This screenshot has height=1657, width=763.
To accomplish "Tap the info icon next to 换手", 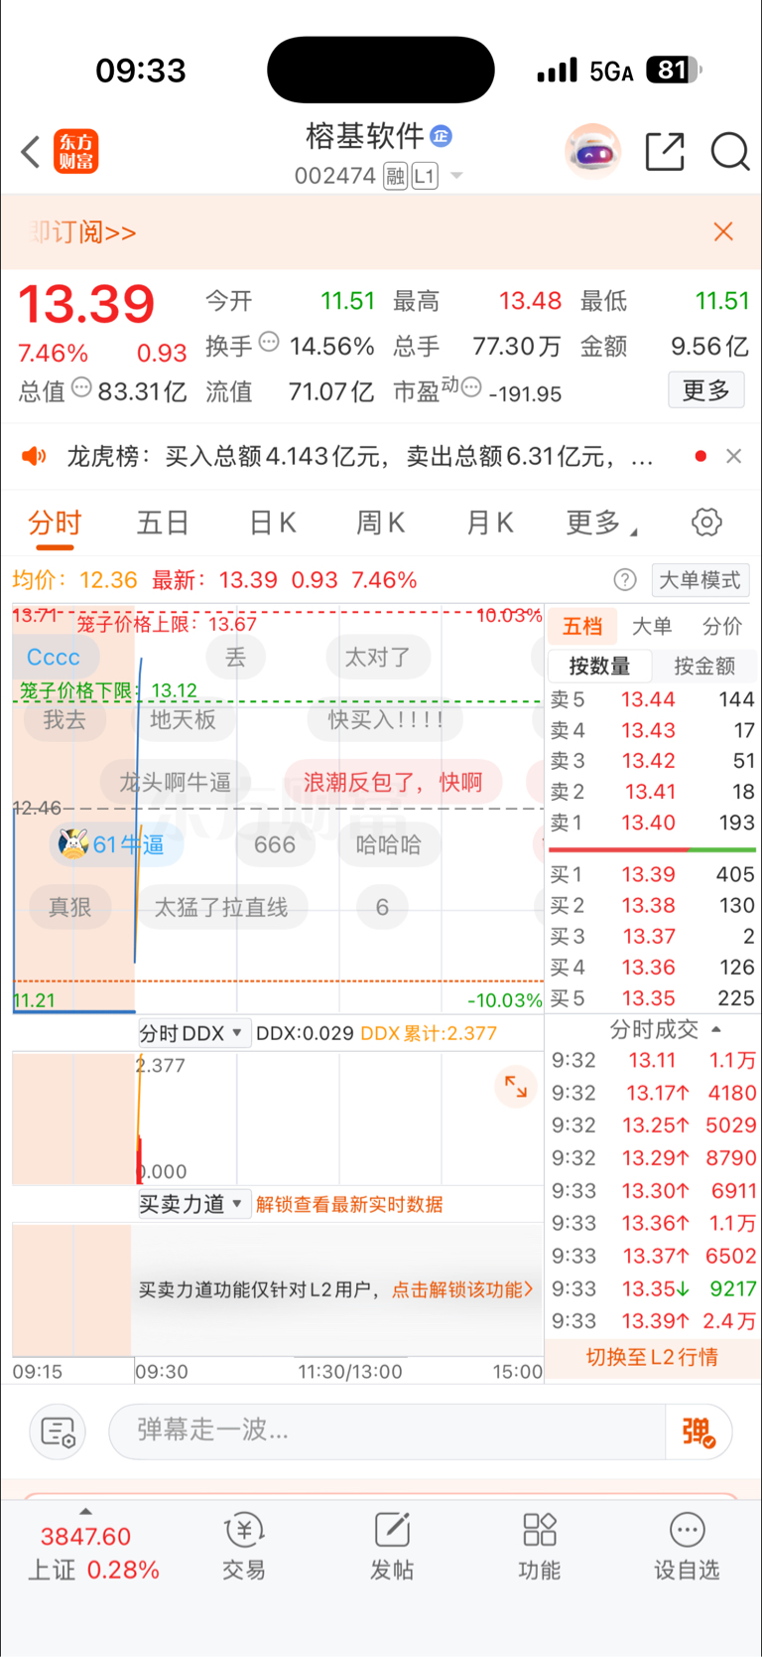I will coord(269,343).
